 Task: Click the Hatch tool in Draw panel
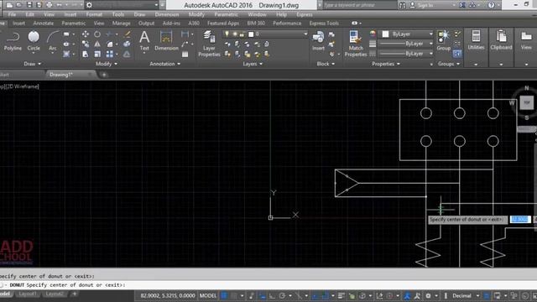(x=66, y=54)
